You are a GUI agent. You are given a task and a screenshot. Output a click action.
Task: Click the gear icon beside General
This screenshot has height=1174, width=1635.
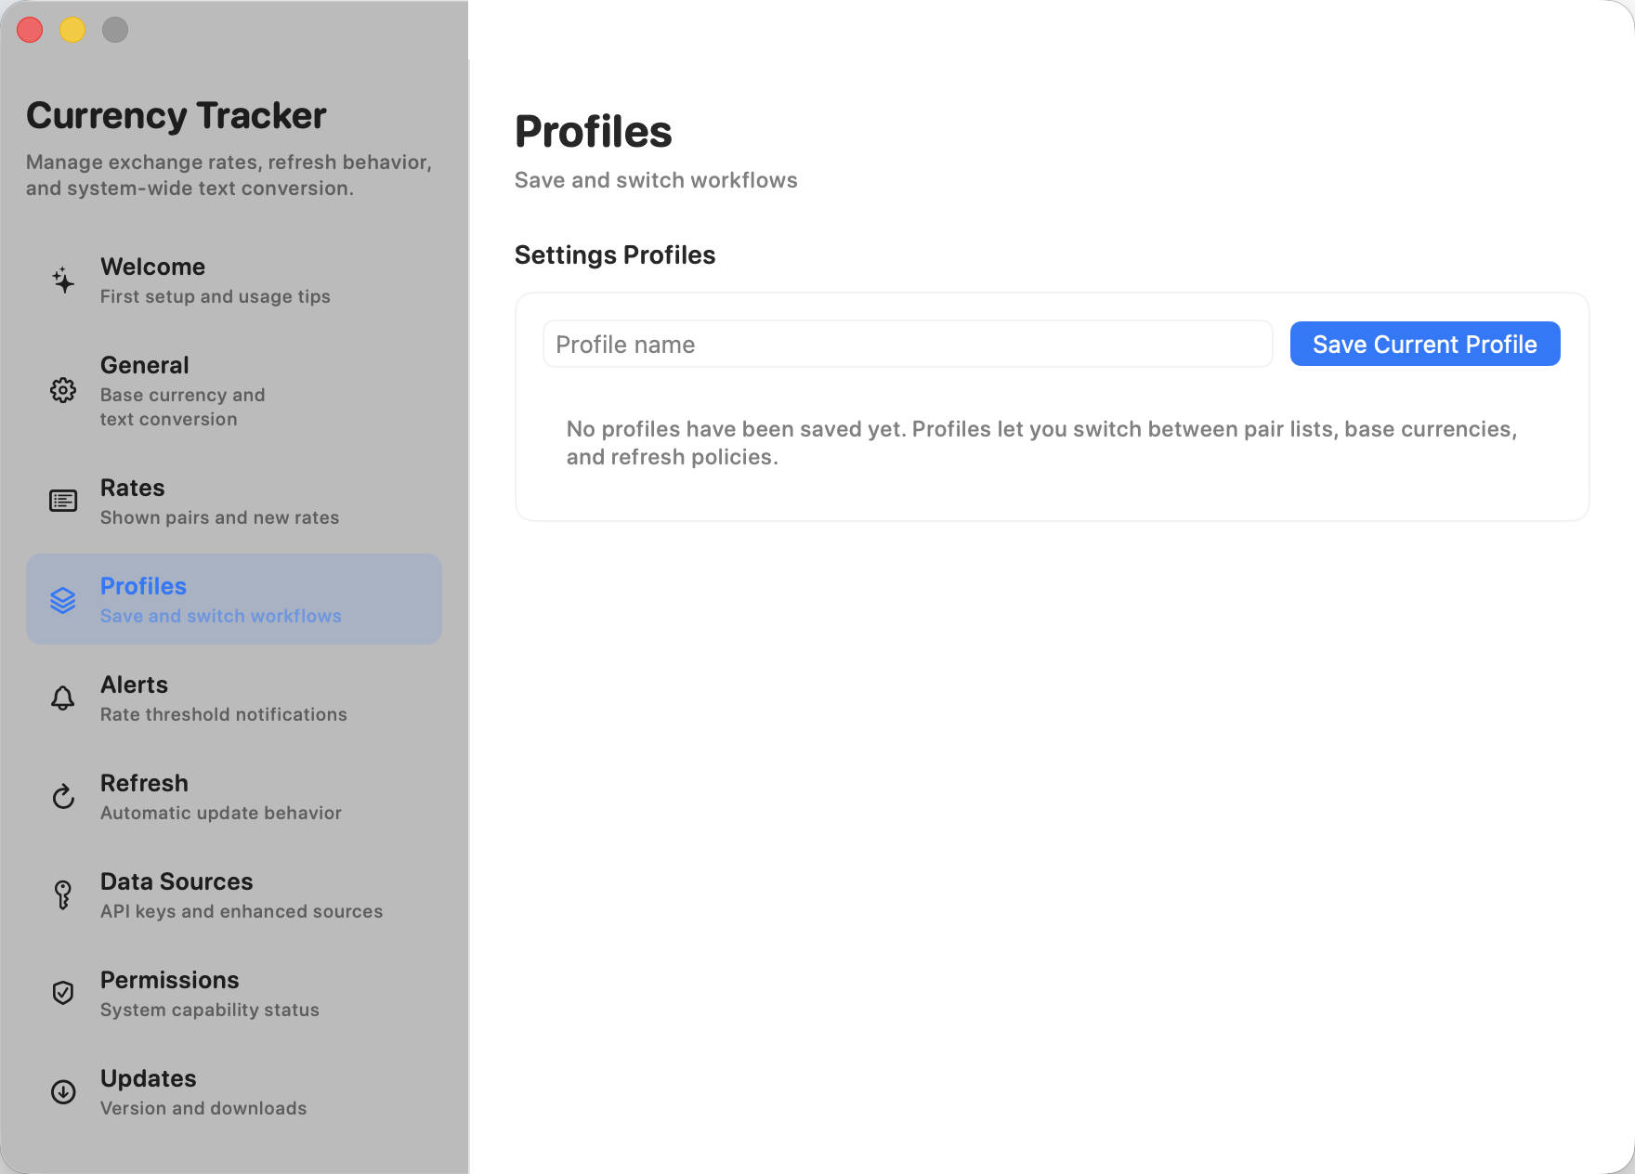click(62, 390)
